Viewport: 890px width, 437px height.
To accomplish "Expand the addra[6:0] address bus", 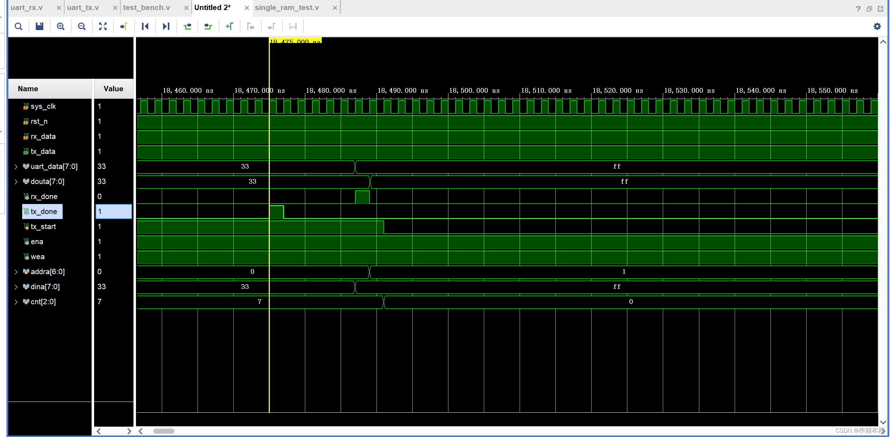I will 16,272.
